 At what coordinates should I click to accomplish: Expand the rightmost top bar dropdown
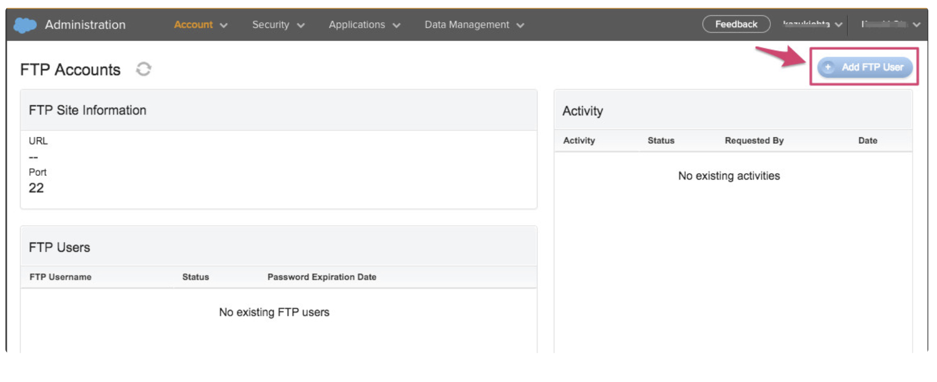pyautogui.click(x=890, y=24)
